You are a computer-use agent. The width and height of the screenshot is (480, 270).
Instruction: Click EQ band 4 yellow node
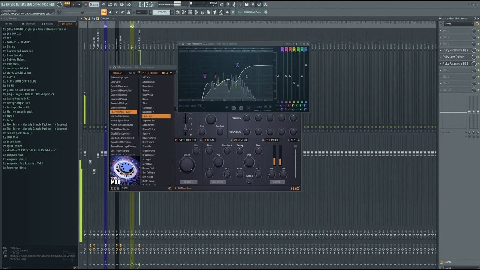(218, 82)
